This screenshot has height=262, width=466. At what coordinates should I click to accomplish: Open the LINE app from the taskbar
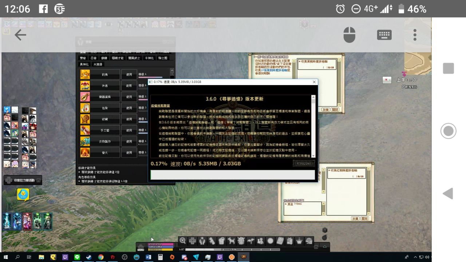77,257
